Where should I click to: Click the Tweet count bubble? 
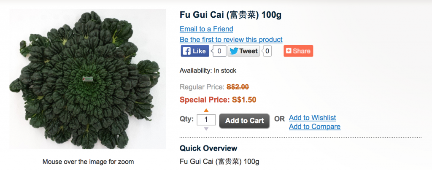267,51
